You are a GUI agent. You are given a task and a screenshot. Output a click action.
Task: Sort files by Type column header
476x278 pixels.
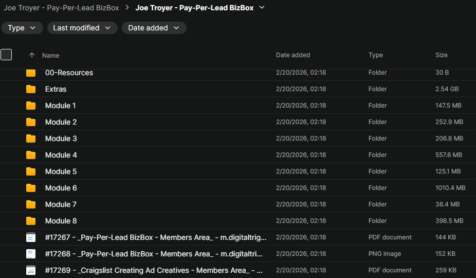[x=376, y=55]
